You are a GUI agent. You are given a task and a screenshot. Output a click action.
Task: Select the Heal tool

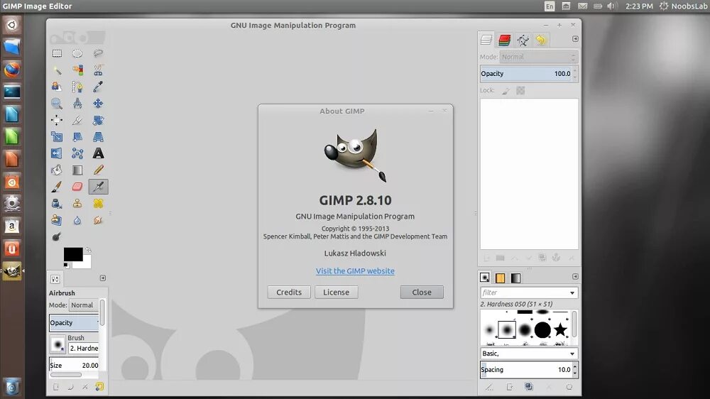[98, 203]
